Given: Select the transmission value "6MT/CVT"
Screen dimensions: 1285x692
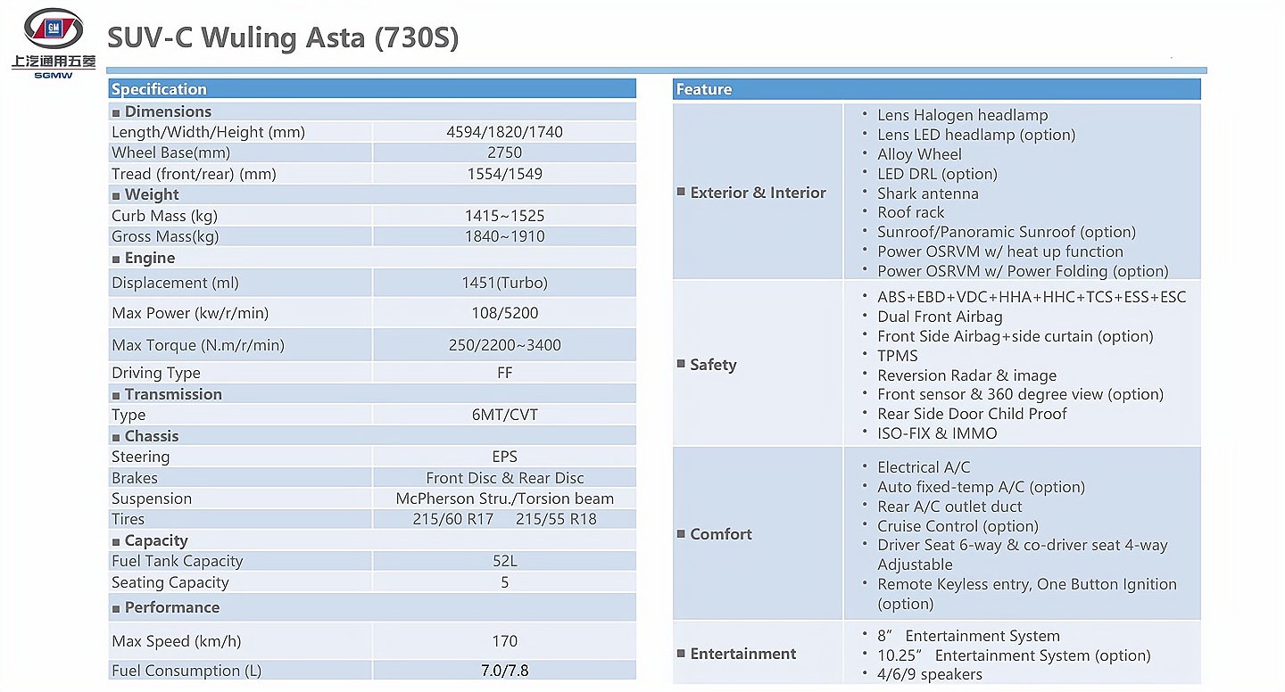Looking at the screenshot, I should pos(504,415).
